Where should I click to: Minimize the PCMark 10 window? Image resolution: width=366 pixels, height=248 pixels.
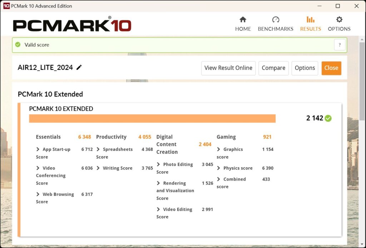click(319, 6)
